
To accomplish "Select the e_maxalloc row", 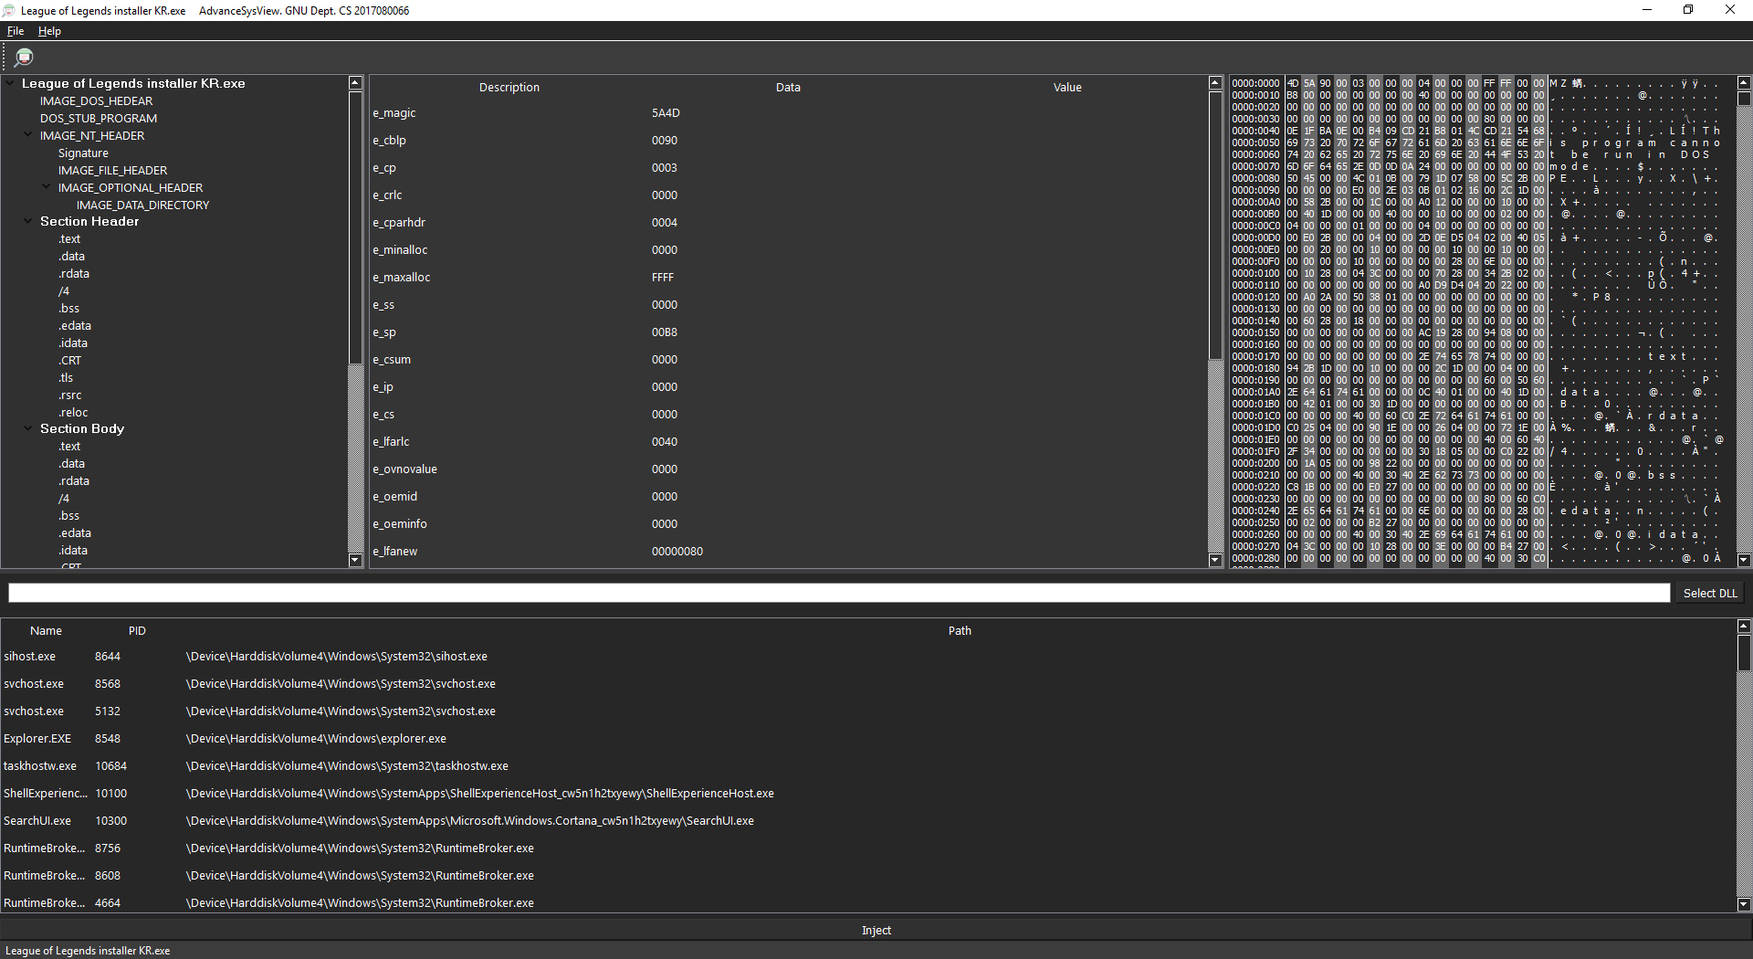I will (788, 278).
